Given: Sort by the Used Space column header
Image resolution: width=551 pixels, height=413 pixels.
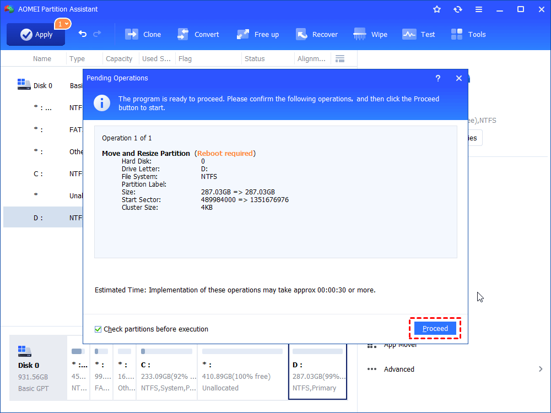Looking at the screenshot, I should 156,59.
